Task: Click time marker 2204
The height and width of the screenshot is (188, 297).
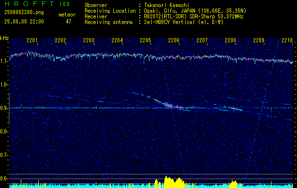Action: click(x=117, y=40)
